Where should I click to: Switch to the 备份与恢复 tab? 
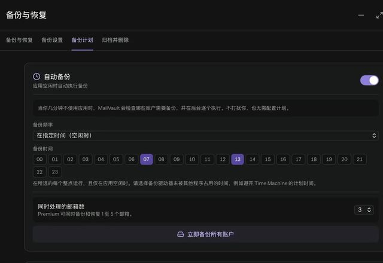point(19,40)
